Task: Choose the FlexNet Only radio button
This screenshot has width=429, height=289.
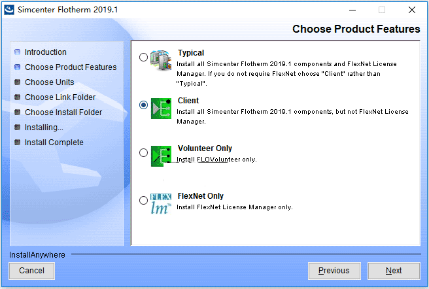Action: click(x=143, y=200)
